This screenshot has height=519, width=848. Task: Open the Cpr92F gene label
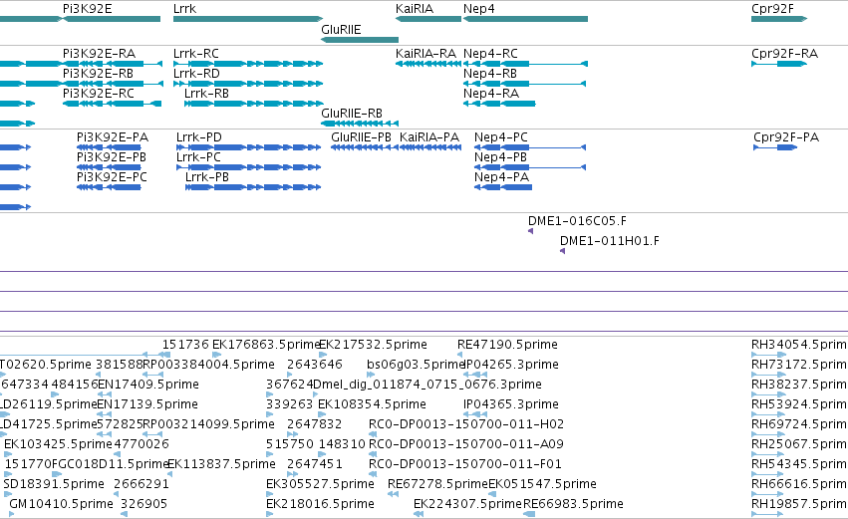773,9
